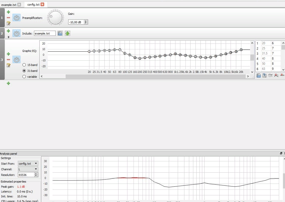Expand the Include row double-chevron
285x202 pixels.
pos(8,37)
